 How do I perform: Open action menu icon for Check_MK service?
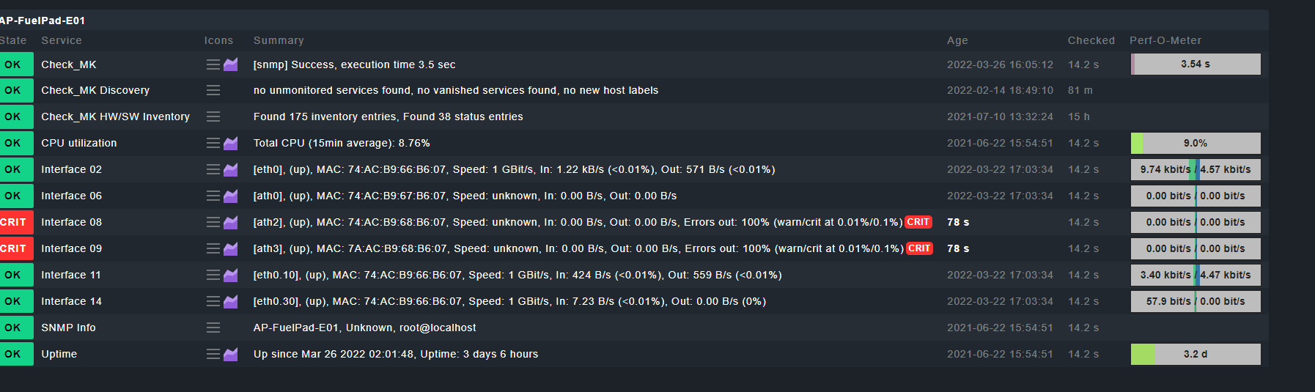(213, 64)
